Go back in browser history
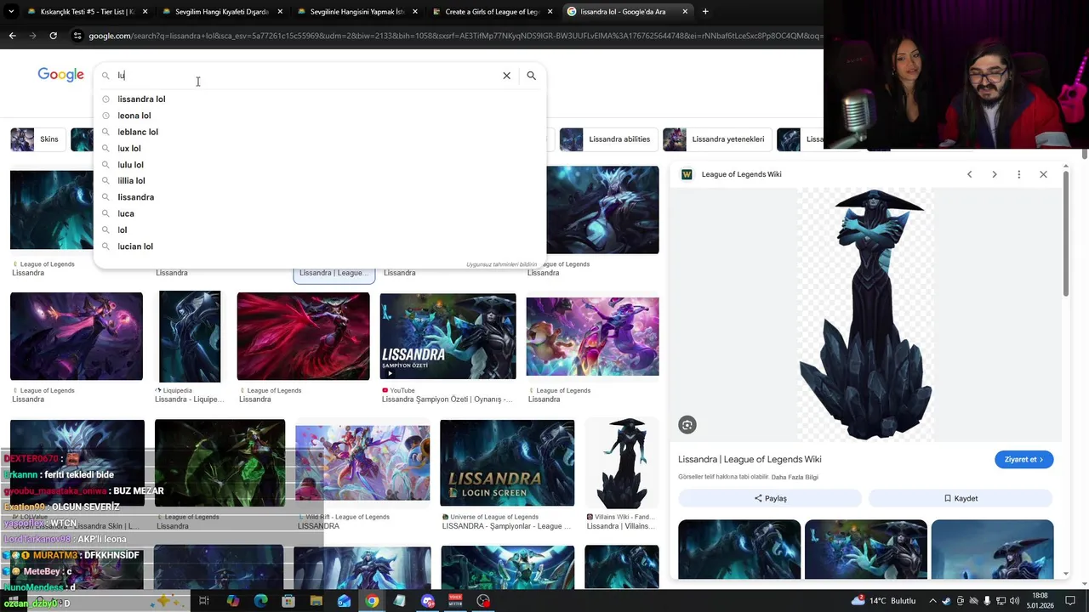 pyautogui.click(x=12, y=36)
